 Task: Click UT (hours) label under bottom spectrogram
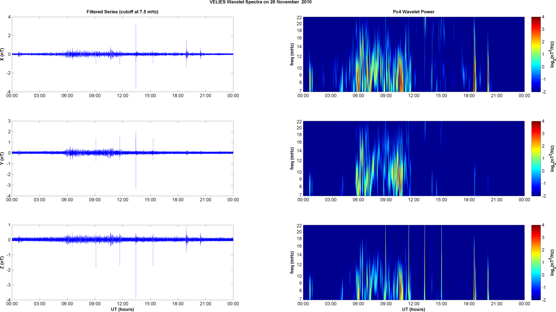point(413,309)
